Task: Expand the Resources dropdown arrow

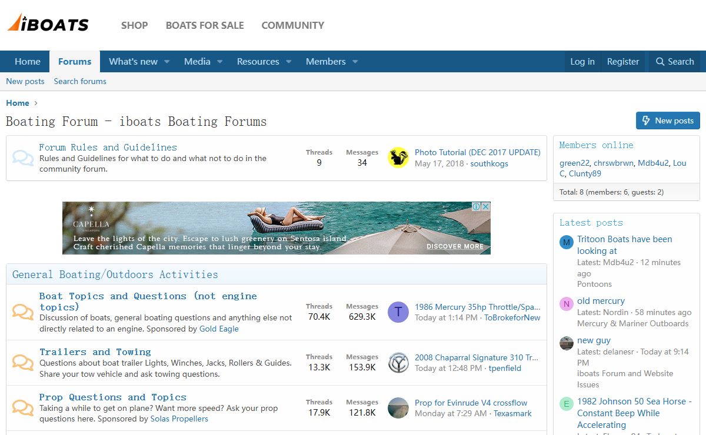Action: click(288, 62)
